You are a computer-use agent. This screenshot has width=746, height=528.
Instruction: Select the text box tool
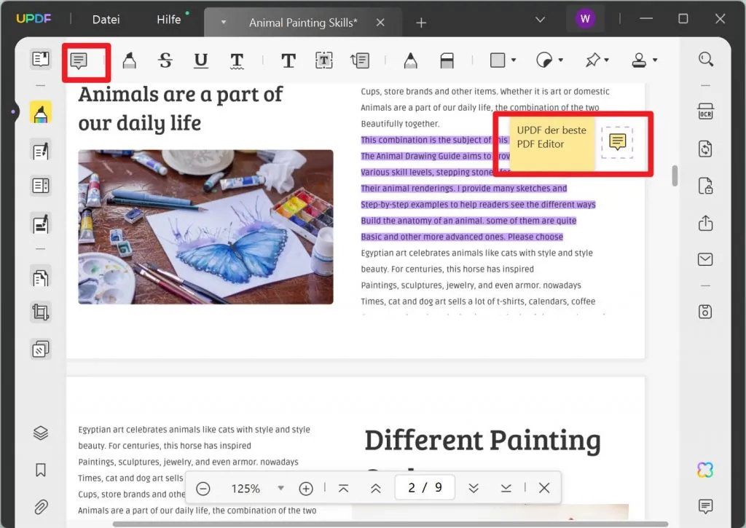coord(323,61)
